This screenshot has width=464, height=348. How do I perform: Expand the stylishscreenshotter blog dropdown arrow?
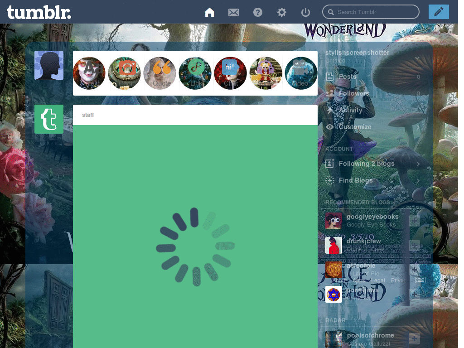click(x=417, y=58)
